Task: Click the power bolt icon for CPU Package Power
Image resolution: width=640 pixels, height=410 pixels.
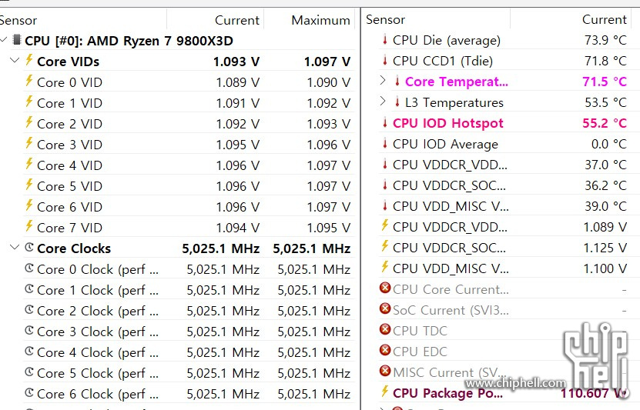Action: [385, 393]
